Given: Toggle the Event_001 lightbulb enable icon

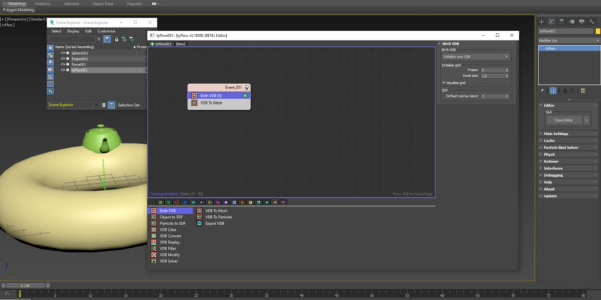Looking at the screenshot, I should [247, 87].
